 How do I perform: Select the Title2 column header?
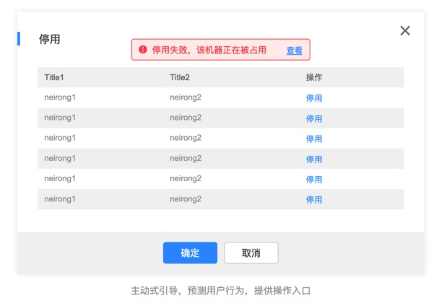180,77
